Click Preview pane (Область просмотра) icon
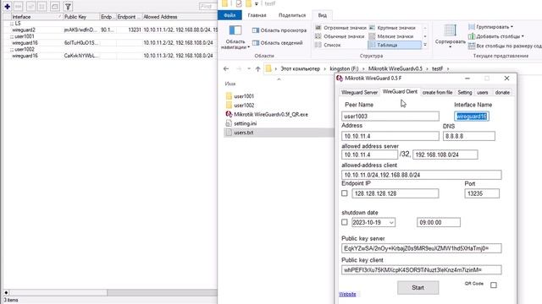The width and height of the screenshot is (542, 304). (256, 30)
